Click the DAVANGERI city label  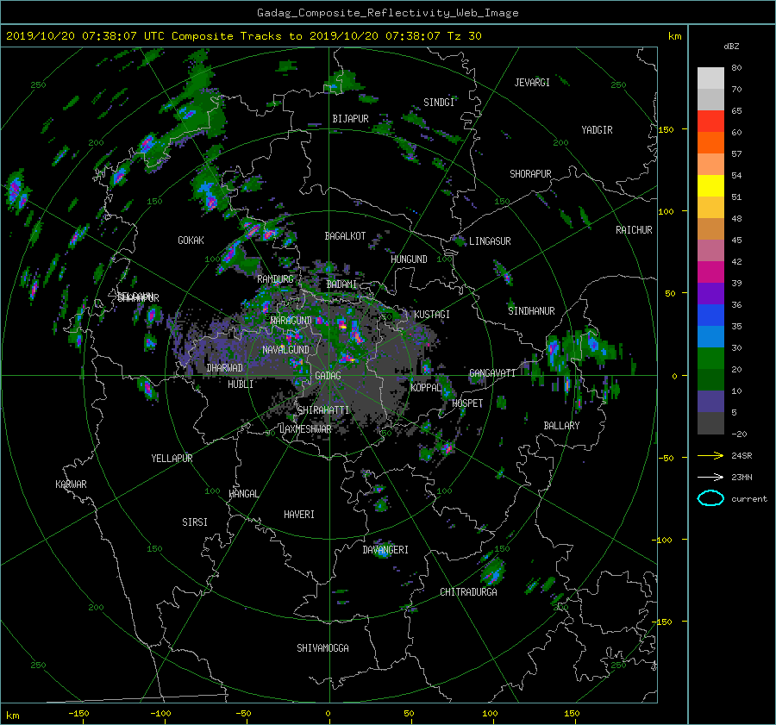click(385, 550)
